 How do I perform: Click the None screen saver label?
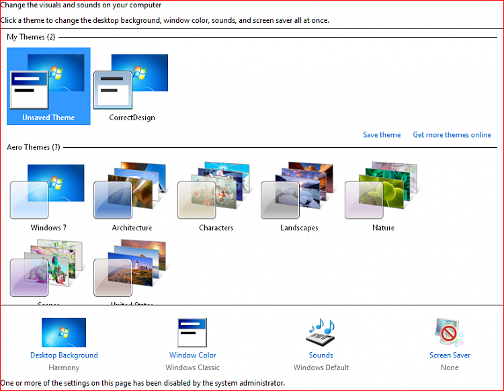[450, 367]
